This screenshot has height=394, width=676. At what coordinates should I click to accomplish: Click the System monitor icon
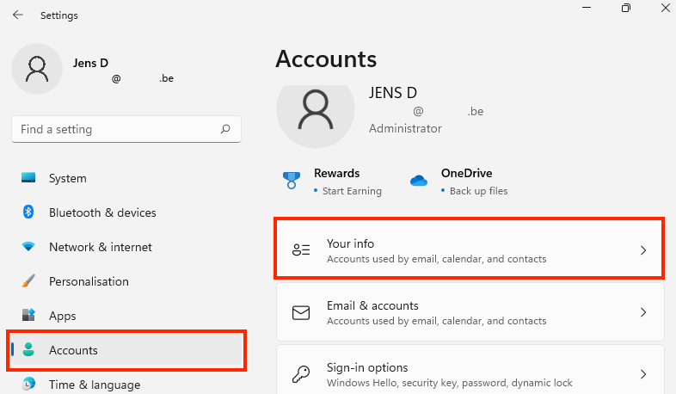[x=28, y=177]
